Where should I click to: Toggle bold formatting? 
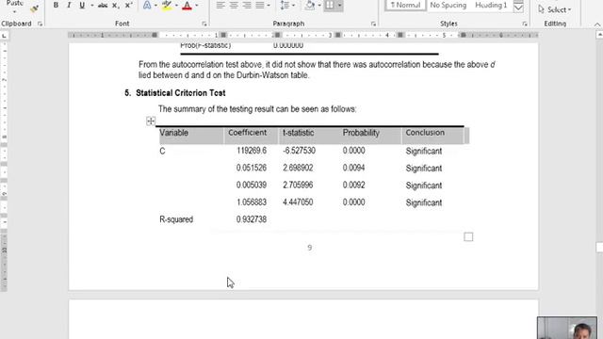[56, 6]
